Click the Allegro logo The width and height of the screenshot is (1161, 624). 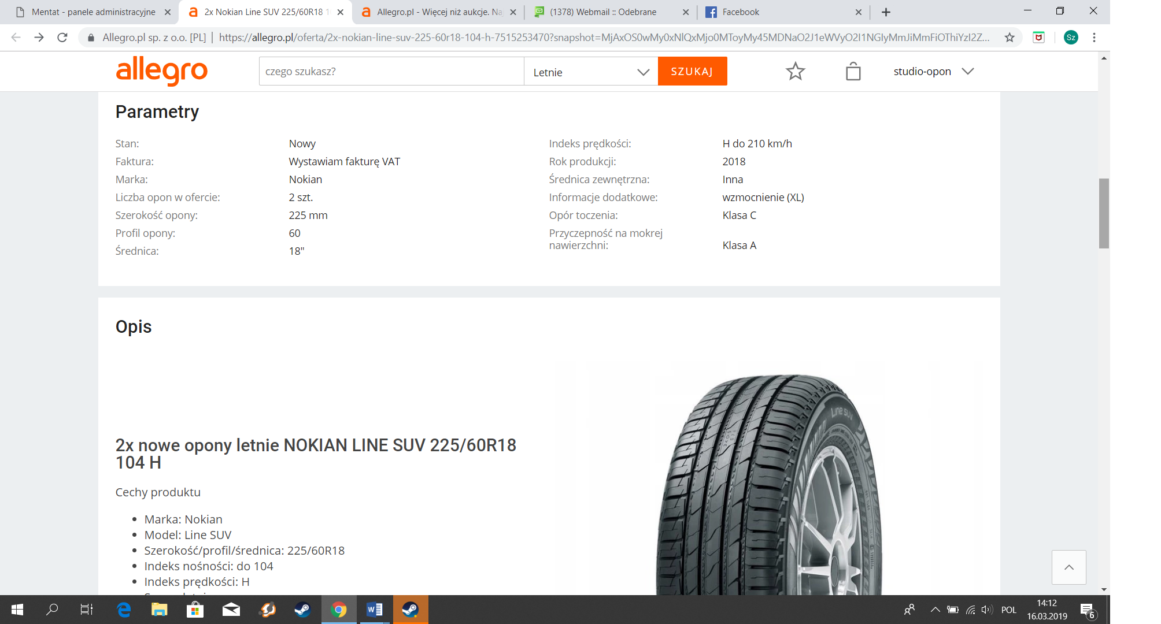pyautogui.click(x=161, y=71)
